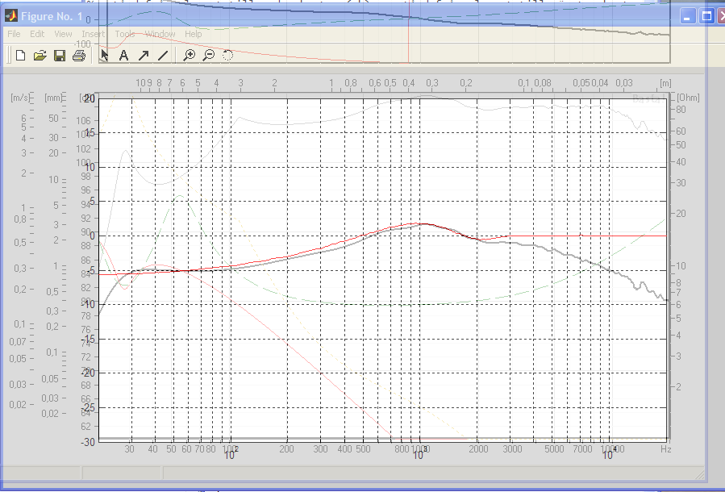Image resolution: width=725 pixels, height=492 pixels.
Task: Select the Insert Arrow tool
Action: 144,56
